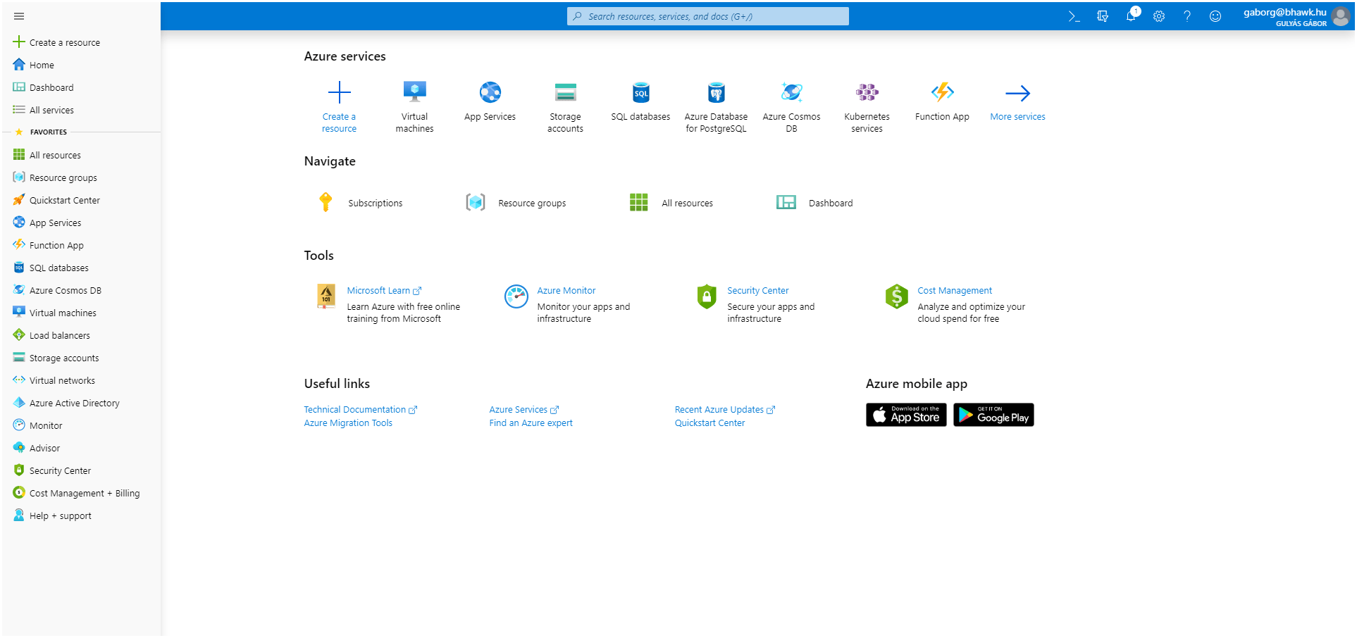Screen dimensions: 1357x638
Task: Select Create a resource in the sidebar
Action: tap(81, 42)
